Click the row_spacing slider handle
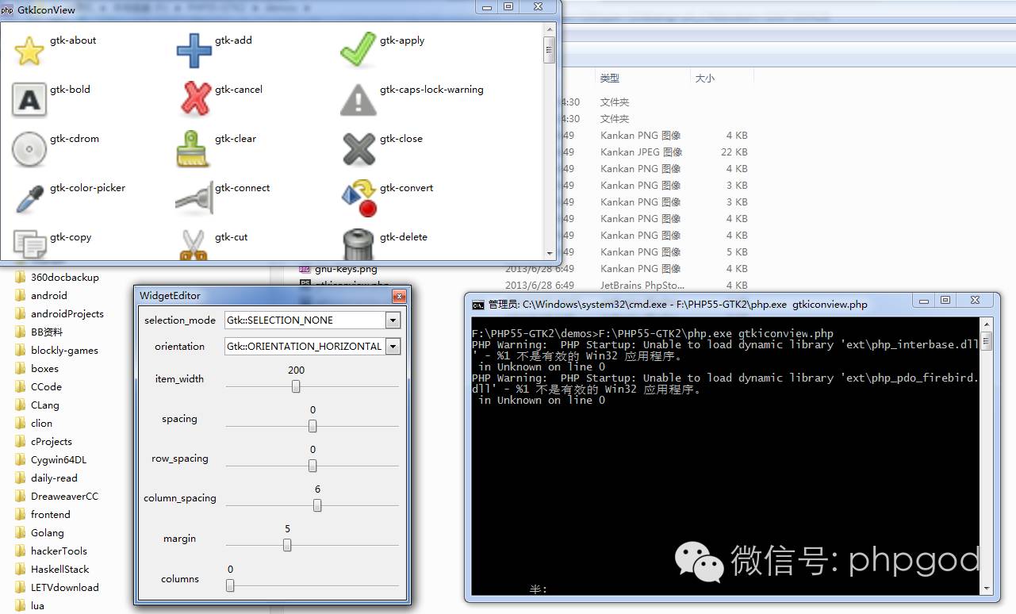The height and width of the screenshot is (614, 1016). click(x=312, y=466)
